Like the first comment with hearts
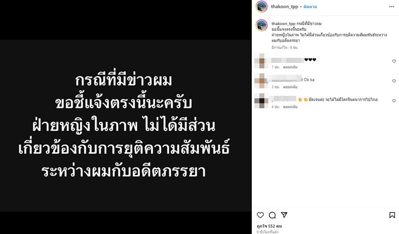 tap(394, 61)
